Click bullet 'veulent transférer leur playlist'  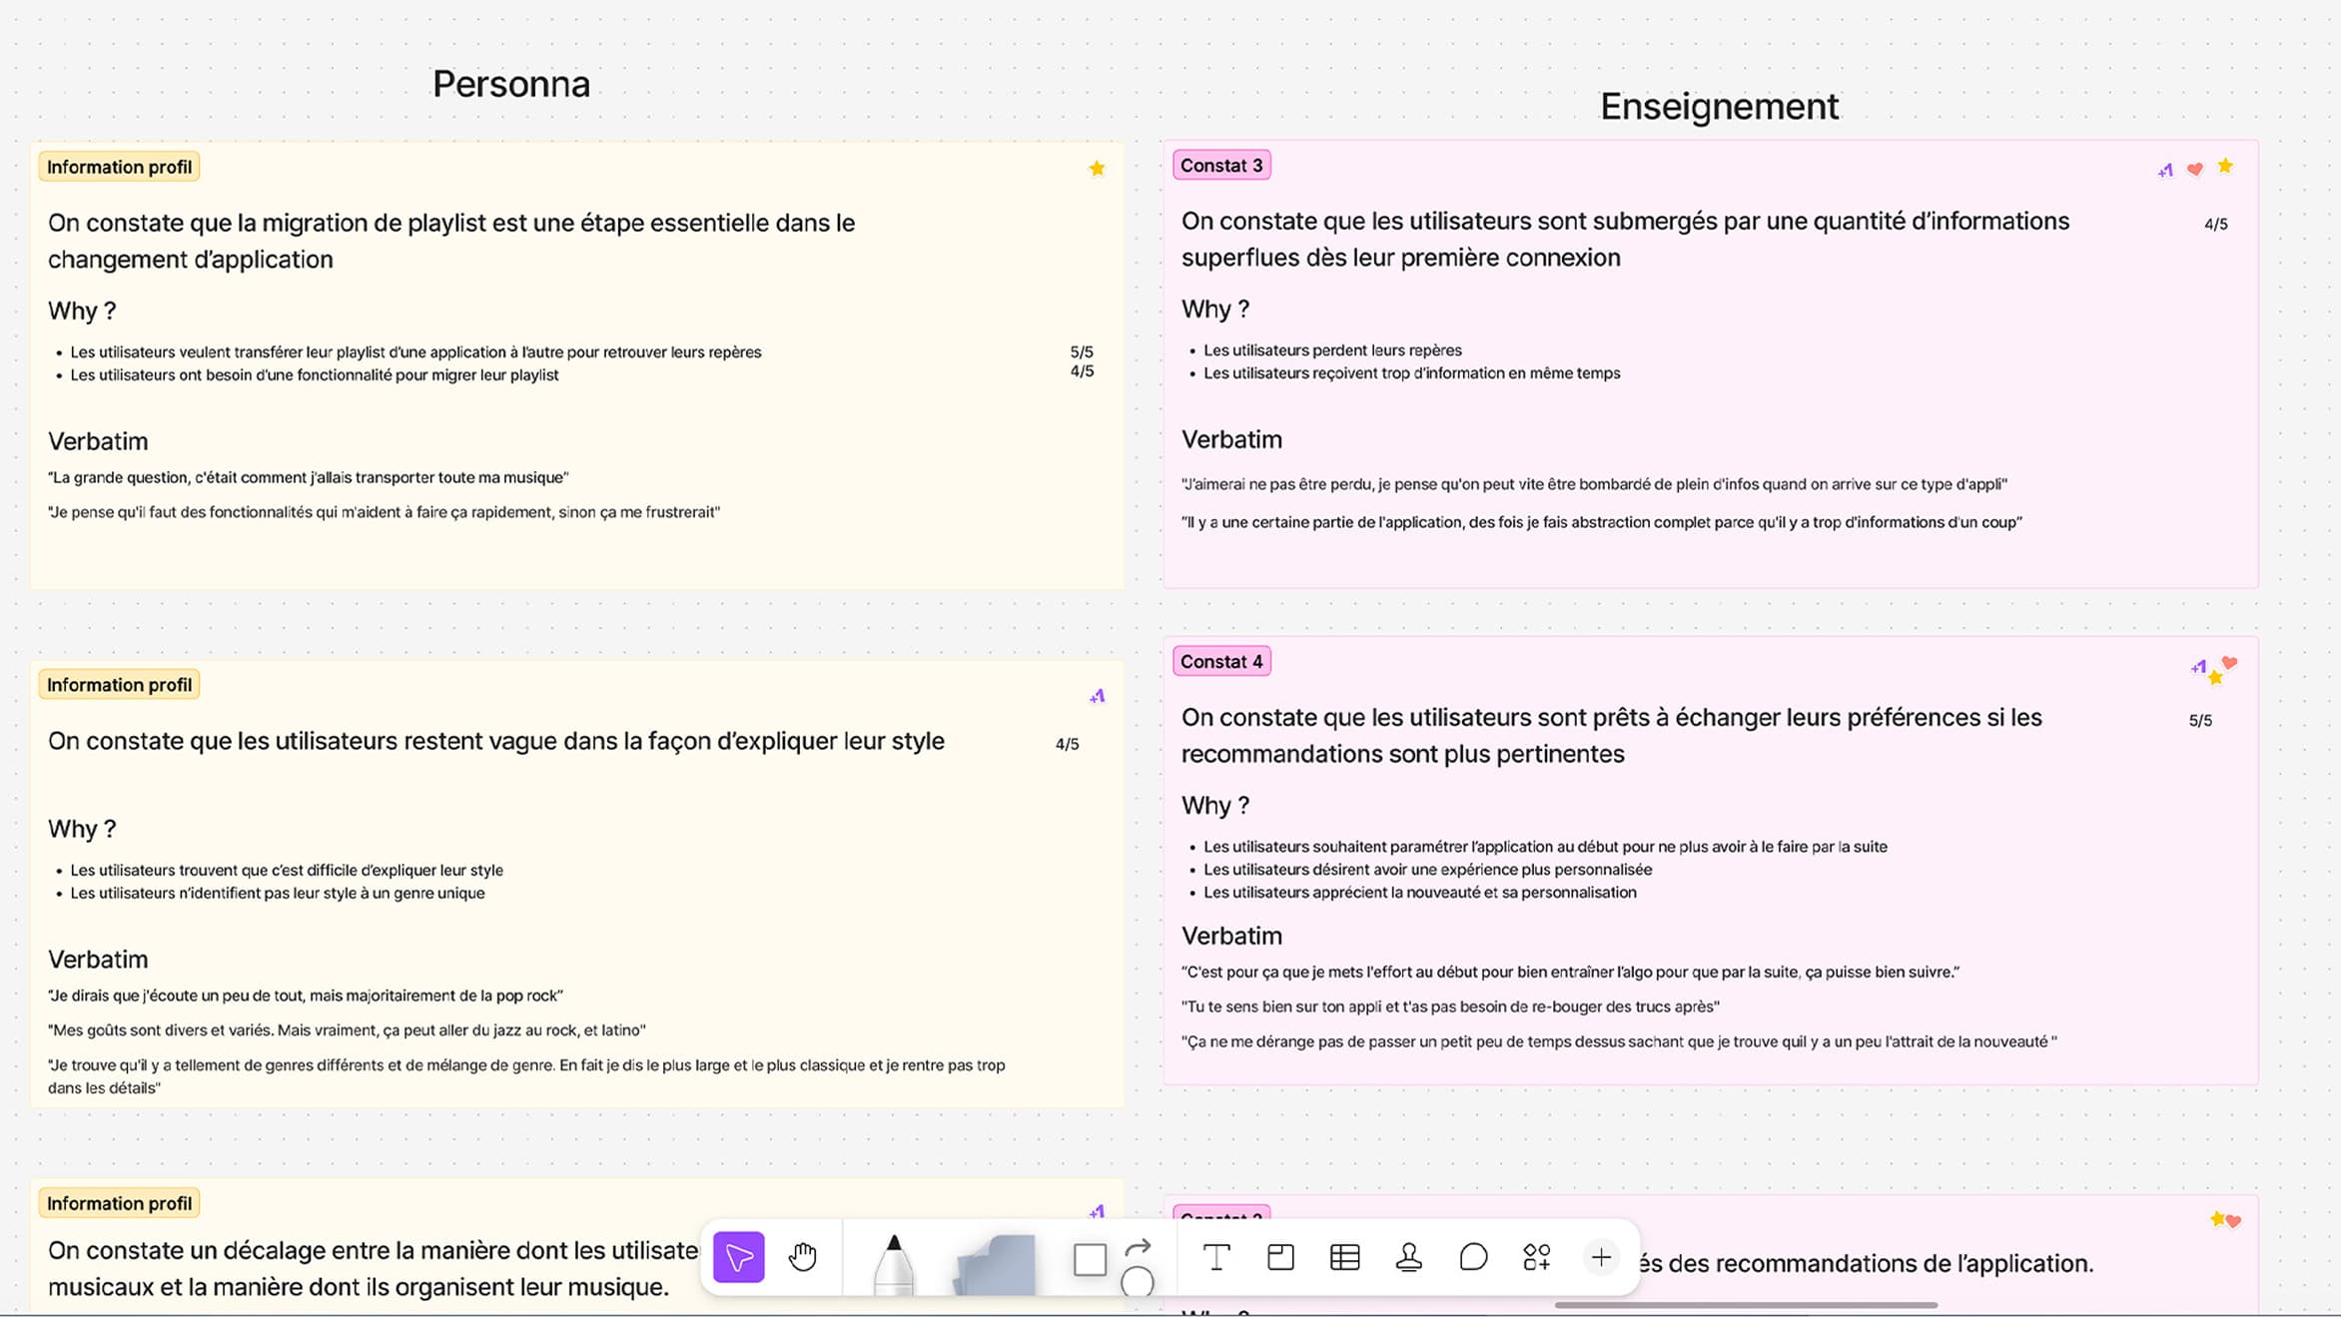(415, 352)
